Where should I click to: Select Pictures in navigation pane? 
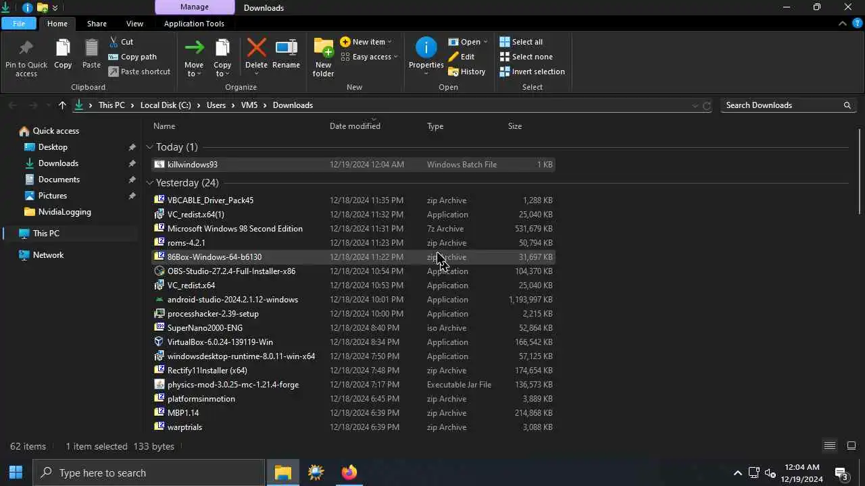[53, 196]
